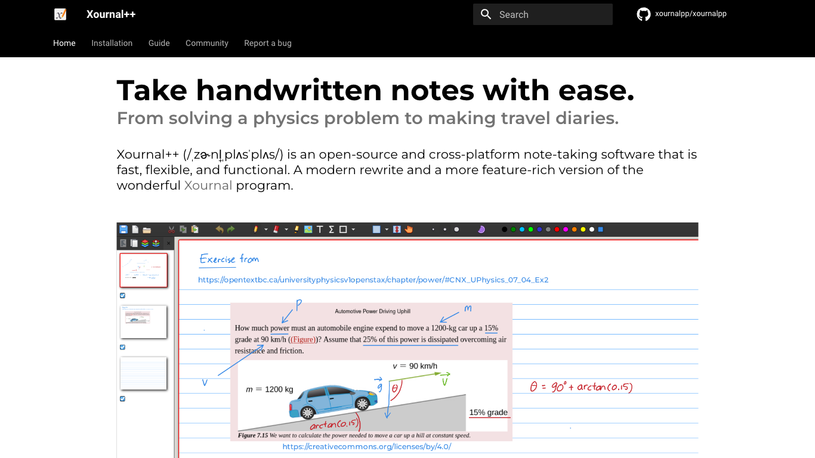The height and width of the screenshot is (458, 815).
Task: Pick the red color swatch
Action: pyautogui.click(x=557, y=230)
